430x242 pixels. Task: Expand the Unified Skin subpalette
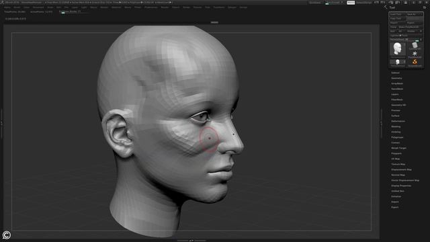tap(398, 191)
